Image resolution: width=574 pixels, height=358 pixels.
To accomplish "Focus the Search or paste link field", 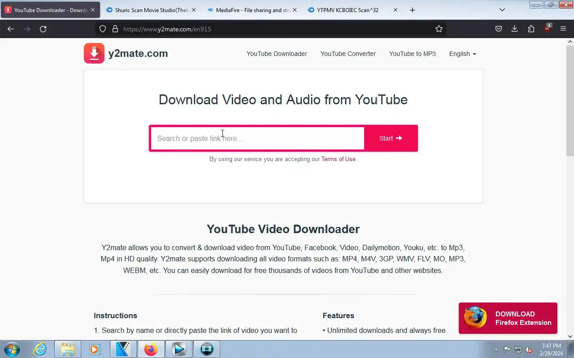I will click(x=257, y=138).
